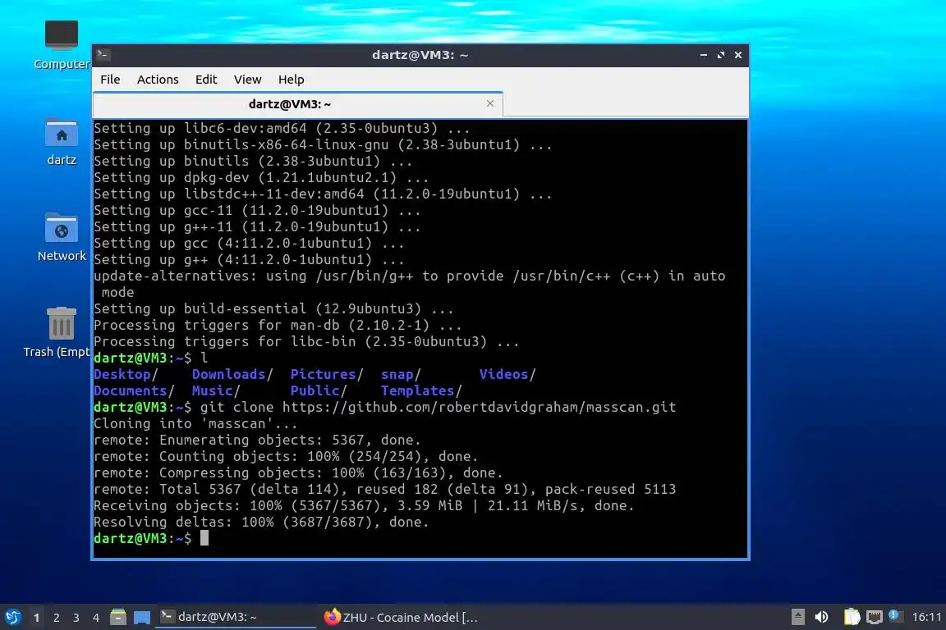The image size is (946, 630).
Task: Click the show desktop panel icon
Action: tap(142, 617)
